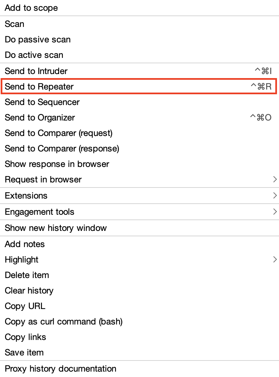This screenshot has height=377, width=279.
Task: Expand the Request in browser submenu arrow
Action: tap(275, 179)
